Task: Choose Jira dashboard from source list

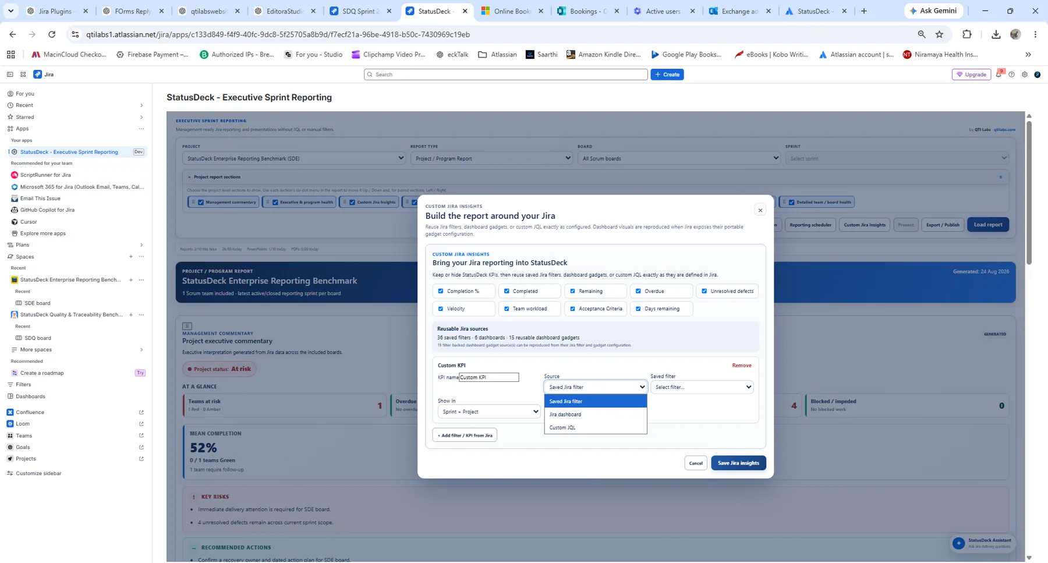Action: tap(596, 415)
